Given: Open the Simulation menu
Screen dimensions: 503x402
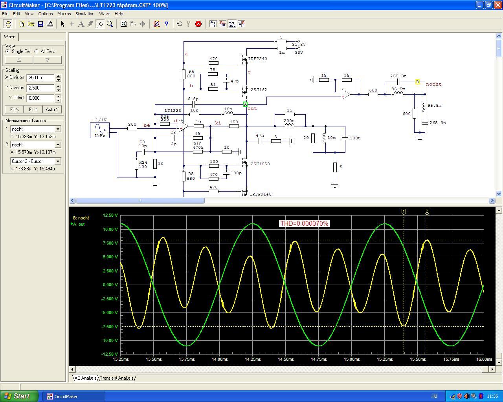Looking at the screenshot, I should pos(85,14).
